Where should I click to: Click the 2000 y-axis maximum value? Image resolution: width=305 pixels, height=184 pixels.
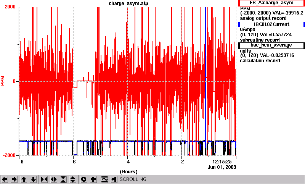(10, 7)
